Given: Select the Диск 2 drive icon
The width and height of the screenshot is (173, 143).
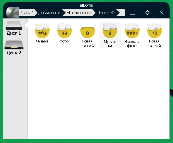Looking at the screenshot, I should pos(14,45).
